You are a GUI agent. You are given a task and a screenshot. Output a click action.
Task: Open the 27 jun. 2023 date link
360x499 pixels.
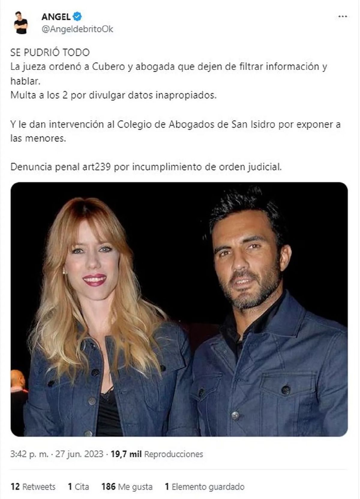79,454
